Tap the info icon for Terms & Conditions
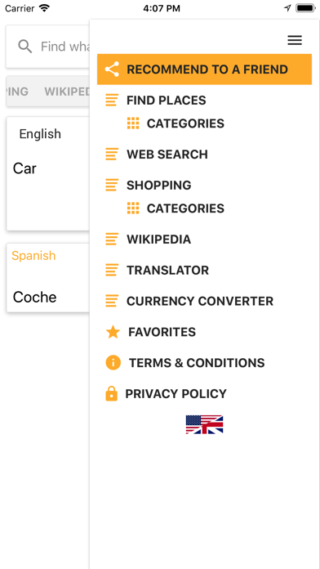 pyautogui.click(x=113, y=363)
